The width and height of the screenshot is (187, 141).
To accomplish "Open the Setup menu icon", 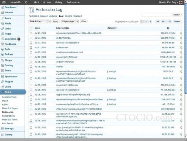I will (x=3, y=70).
